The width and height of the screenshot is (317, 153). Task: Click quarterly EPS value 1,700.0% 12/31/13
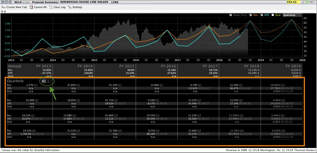32,134
